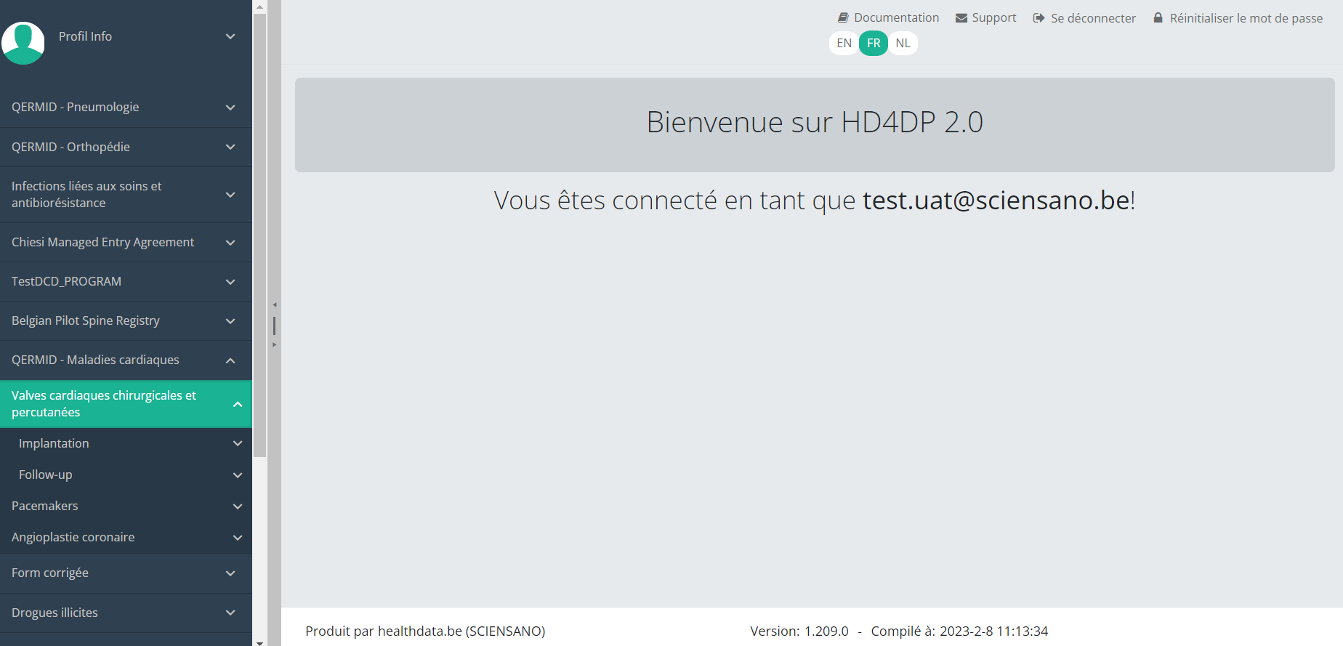Click the sidebar splitter collapse handle
Image resolution: width=1343 pixels, height=646 pixels.
274,325
